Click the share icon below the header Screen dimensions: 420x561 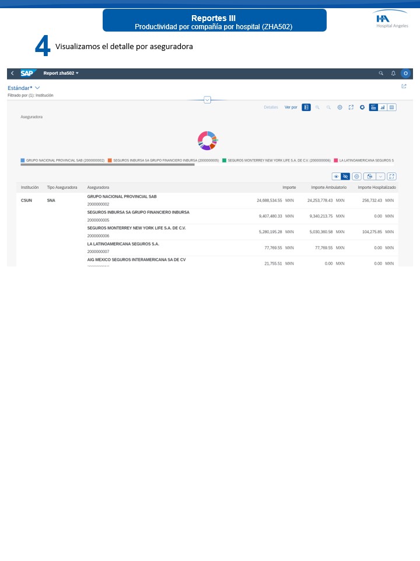pyautogui.click(x=404, y=86)
